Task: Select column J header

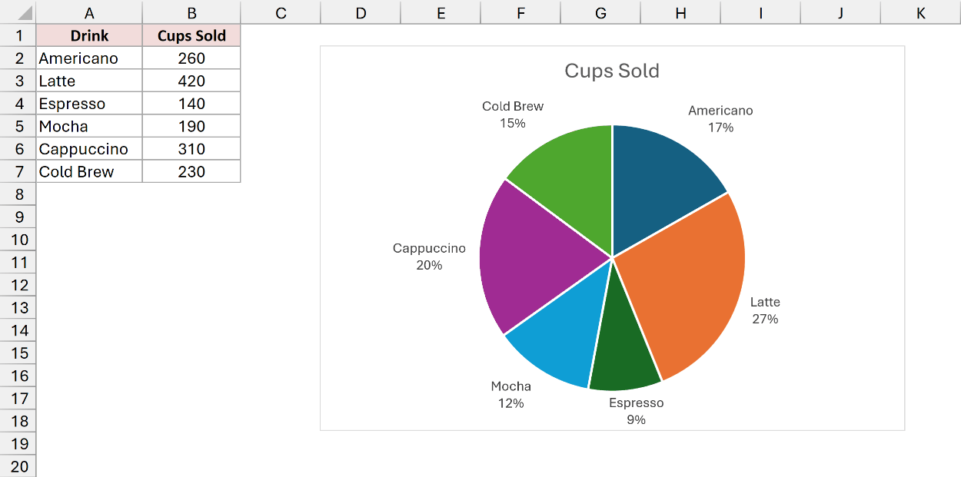Action: (x=840, y=12)
